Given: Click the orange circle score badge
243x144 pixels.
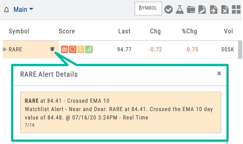Looking at the screenshot, I should 73,49.
